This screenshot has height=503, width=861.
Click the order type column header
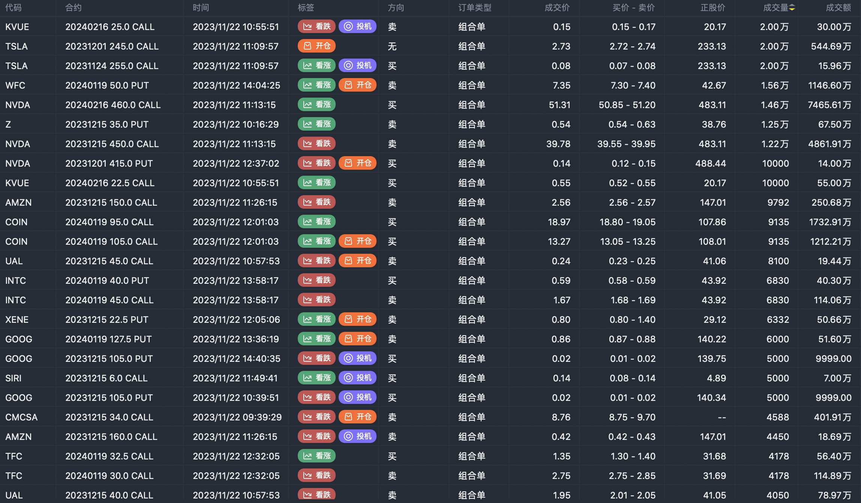tap(474, 8)
